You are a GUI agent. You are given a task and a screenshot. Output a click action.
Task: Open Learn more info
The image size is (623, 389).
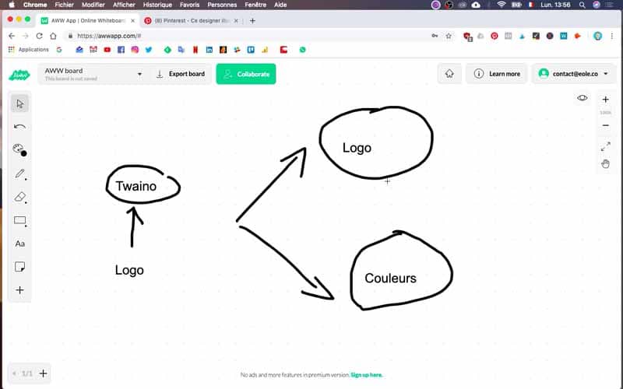(x=497, y=74)
